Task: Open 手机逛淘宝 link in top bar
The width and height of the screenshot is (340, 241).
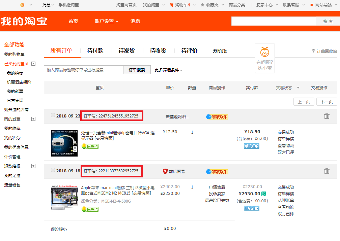Action: [x=69, y=5]
